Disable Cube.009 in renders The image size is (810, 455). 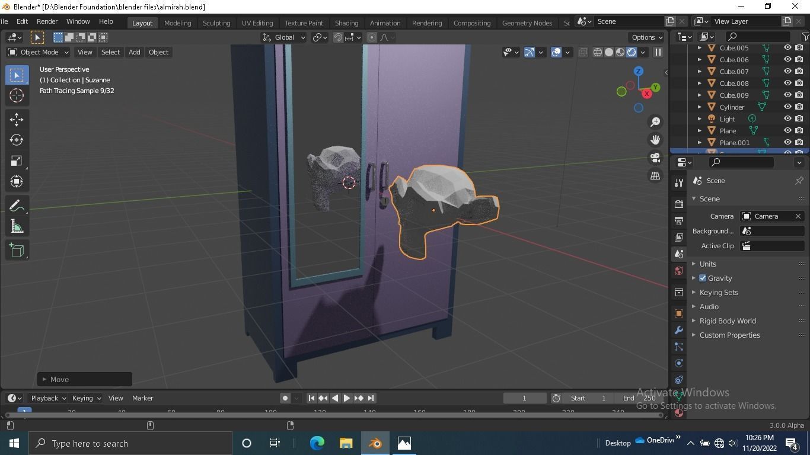click(799, 95)
